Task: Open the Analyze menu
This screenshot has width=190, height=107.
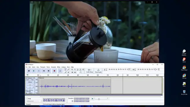Action: click(x=64, y=67)
